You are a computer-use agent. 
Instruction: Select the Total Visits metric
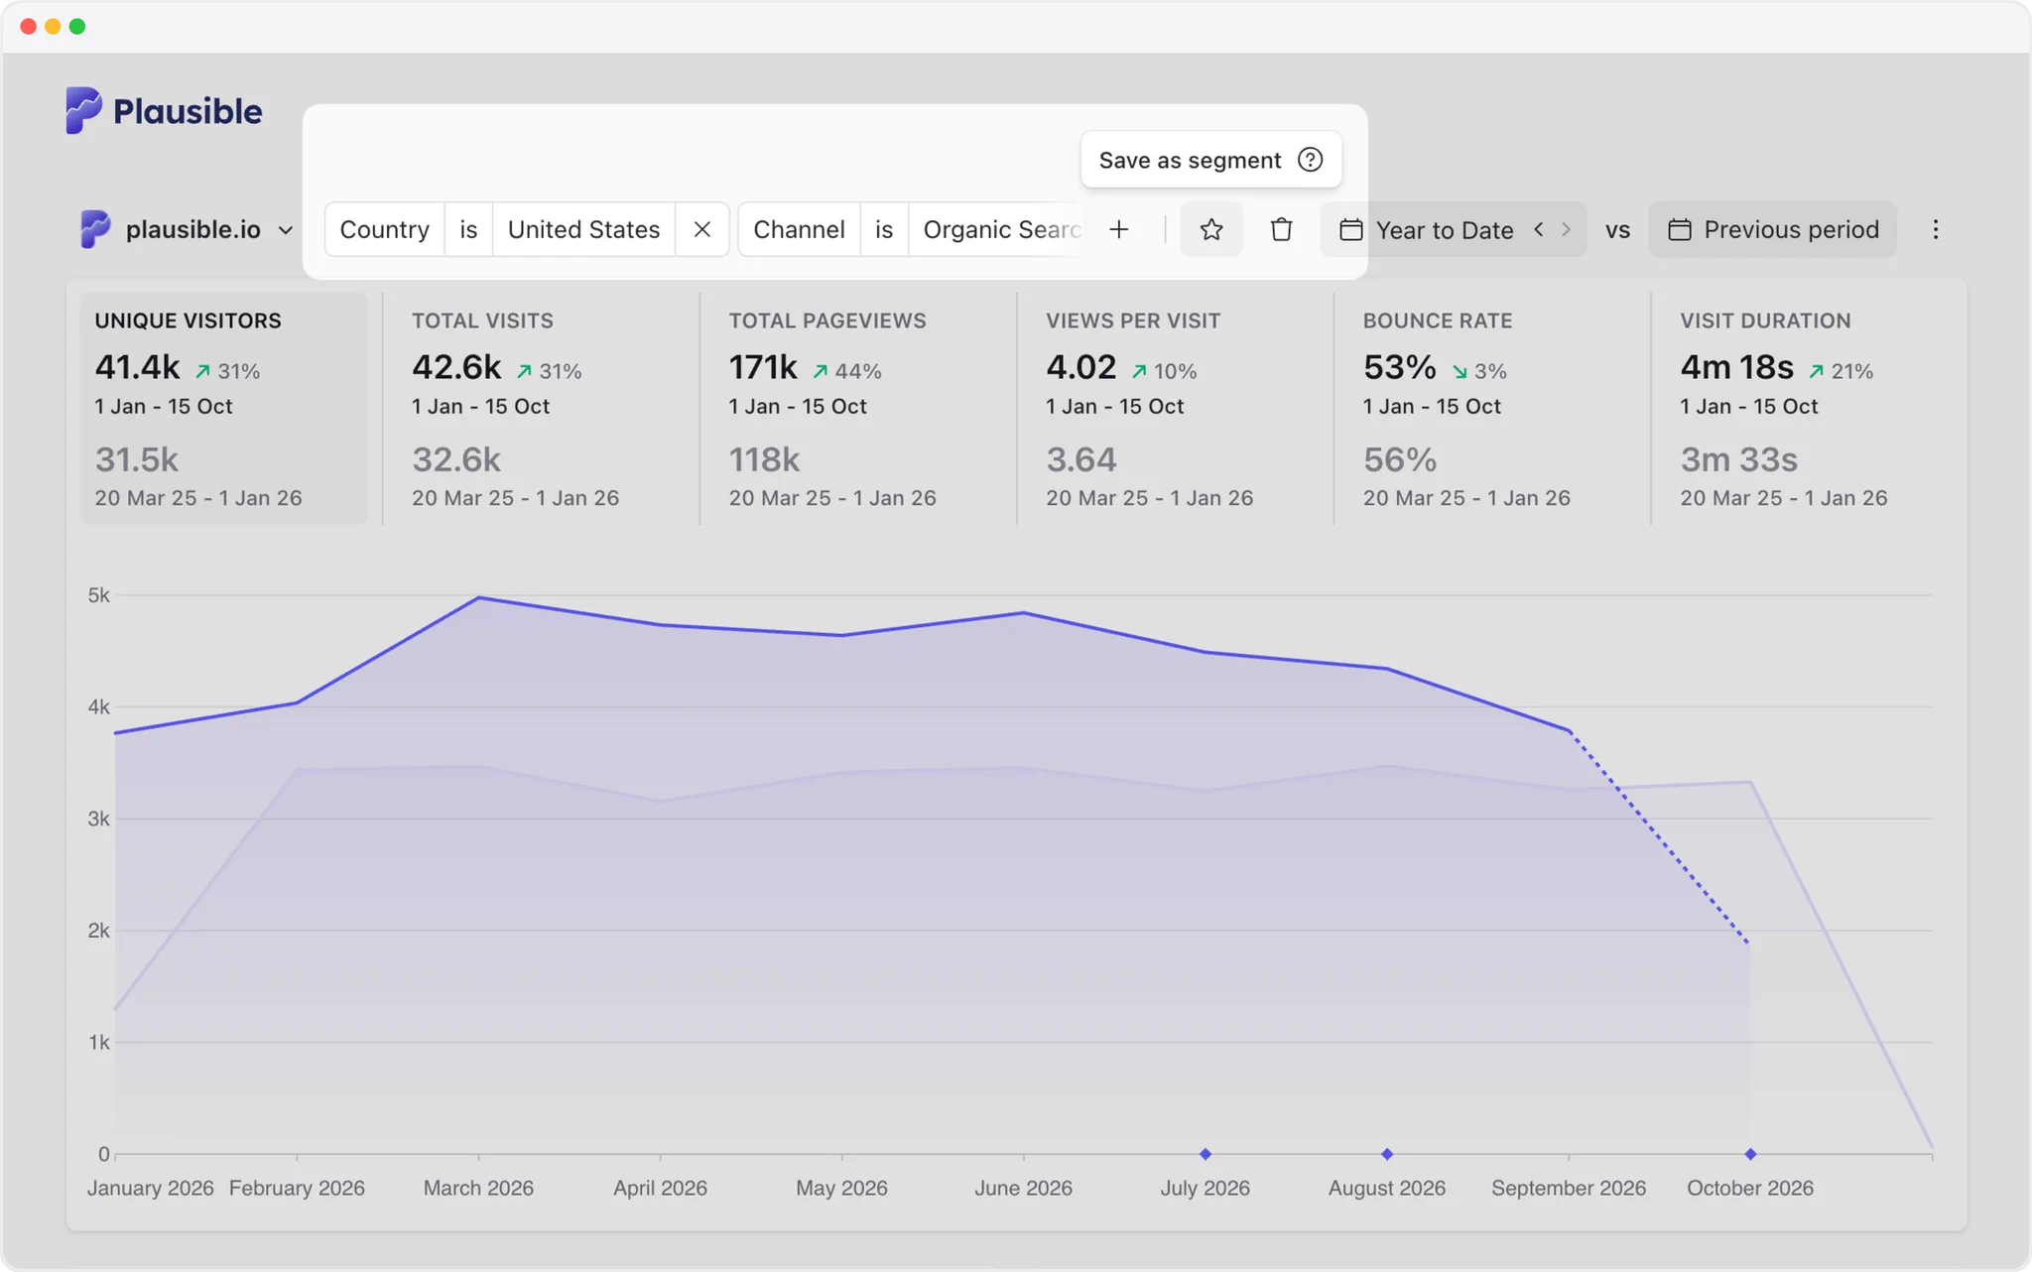pyautogui.click(x=541, y=408)
